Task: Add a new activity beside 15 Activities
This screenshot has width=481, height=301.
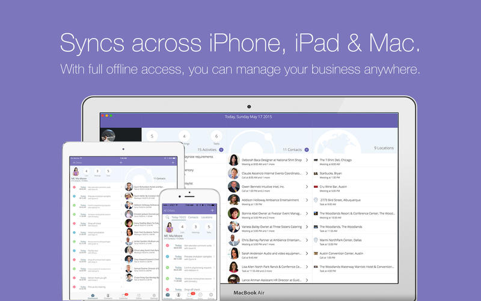Action: click(x=221, y=149)
